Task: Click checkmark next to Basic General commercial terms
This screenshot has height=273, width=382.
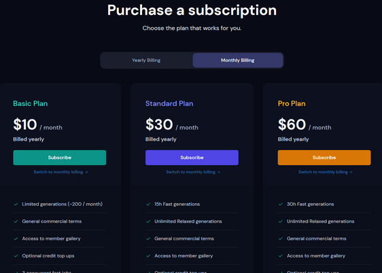Action: (x=16, y=221)
